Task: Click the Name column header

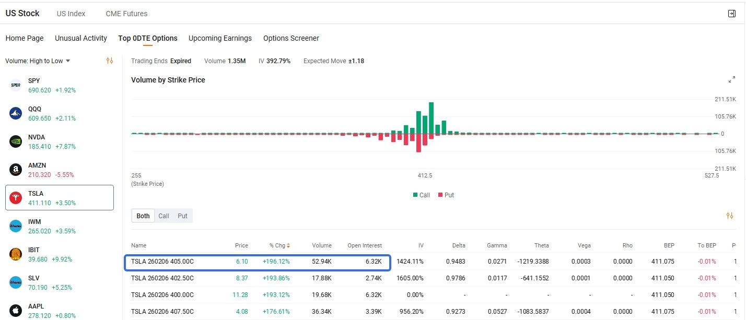Action: [x=139, y=245]
